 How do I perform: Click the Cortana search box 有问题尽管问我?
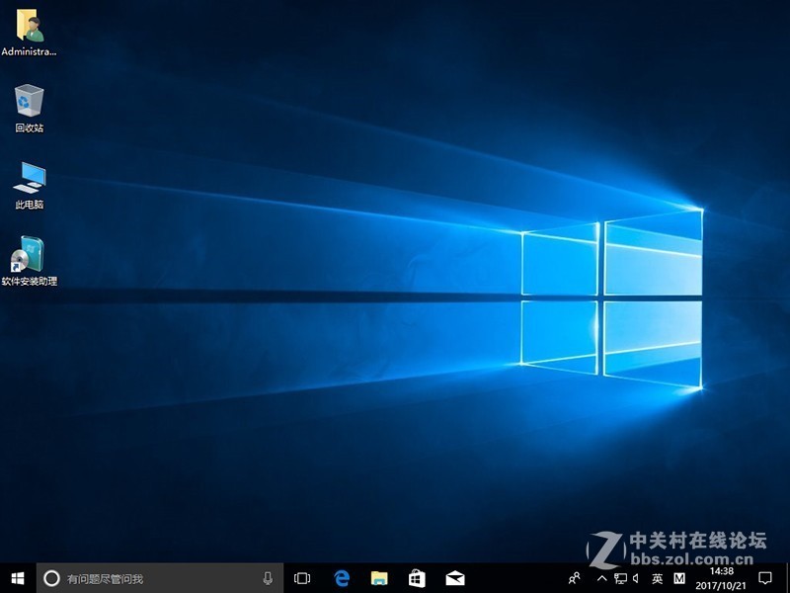pos(160,578)
